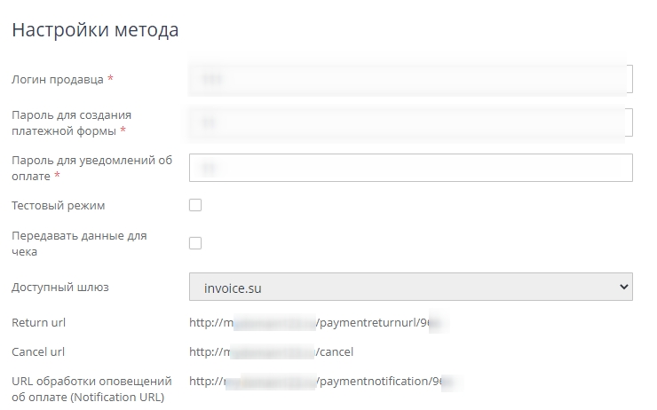Tick the Передавать данные для чека checkbox
This screenshot has height=410, width=657.
tap(195, 243)
